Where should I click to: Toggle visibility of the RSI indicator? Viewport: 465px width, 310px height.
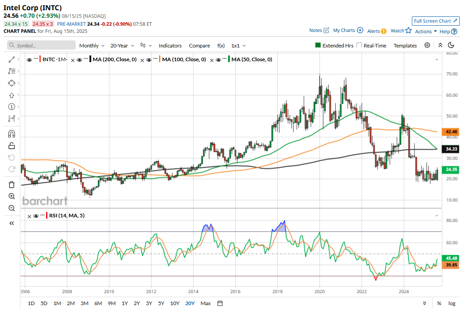point(36,216)
